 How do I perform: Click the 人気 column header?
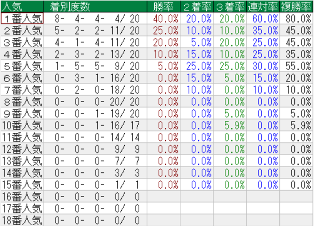pyautogui.click(x=22, y=6)
